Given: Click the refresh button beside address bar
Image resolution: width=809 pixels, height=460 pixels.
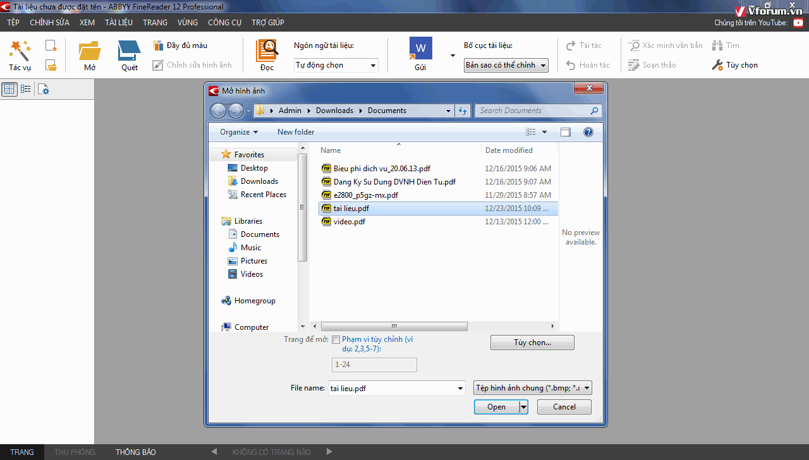Looking at the screenshot, I should [463, 111].
